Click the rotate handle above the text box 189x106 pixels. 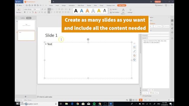88,39
